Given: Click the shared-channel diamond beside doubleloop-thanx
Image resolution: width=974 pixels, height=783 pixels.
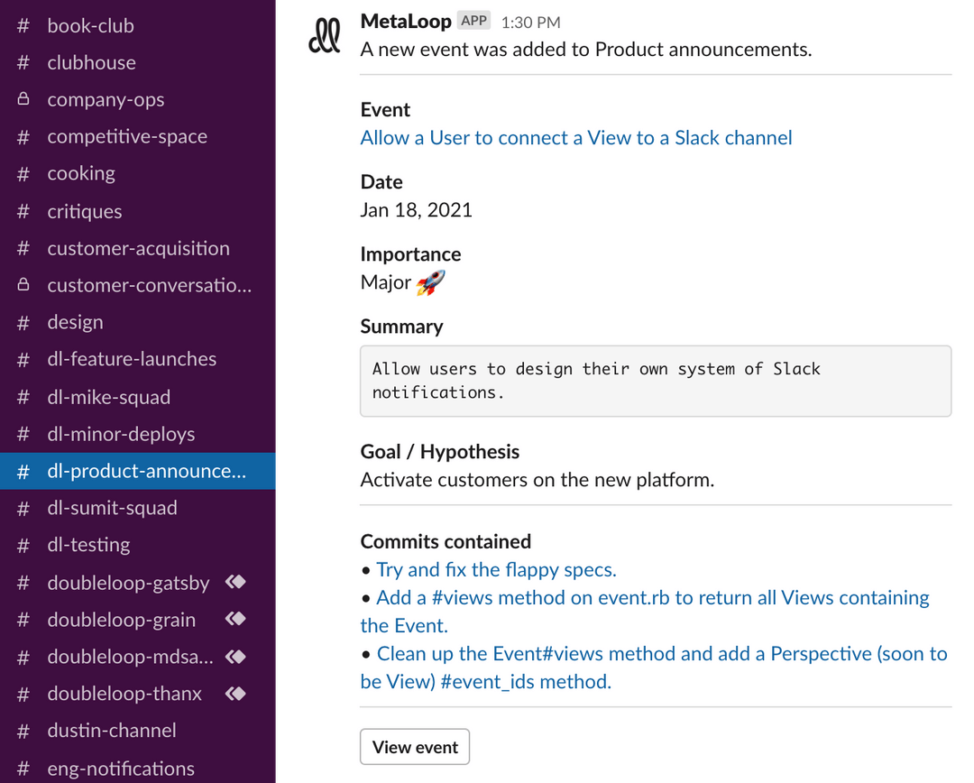Looking at the screenshot, I should pyautogui.click(x=234, y=693).
